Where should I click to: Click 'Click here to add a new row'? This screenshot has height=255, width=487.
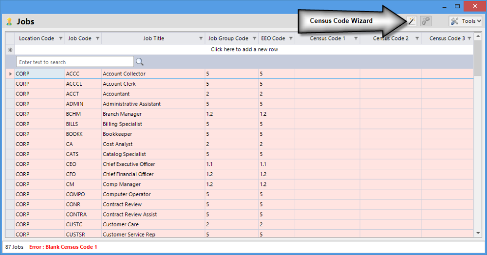pos(244,49)
